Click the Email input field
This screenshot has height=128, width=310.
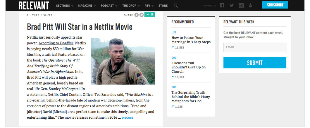click(255, 47)
